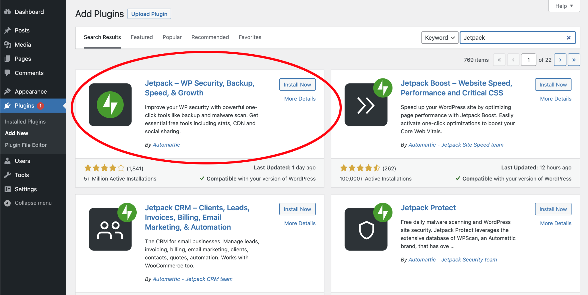This screenshot has height=295, width=588.
Task: Click Automattic - Jetpack Site Speed team link
Action: pos(456,145)
